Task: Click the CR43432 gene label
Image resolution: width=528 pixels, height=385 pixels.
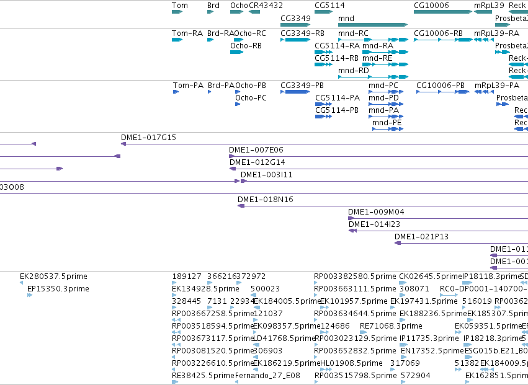Action: coord(266,6)
